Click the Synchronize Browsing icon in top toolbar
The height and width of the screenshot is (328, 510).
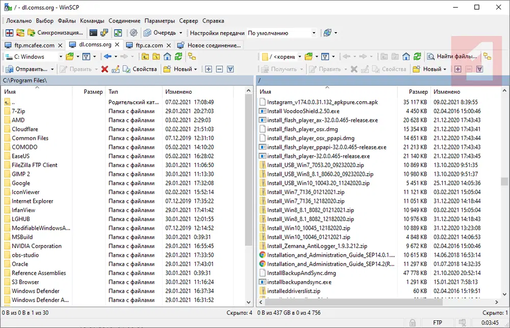pos(20,33)
